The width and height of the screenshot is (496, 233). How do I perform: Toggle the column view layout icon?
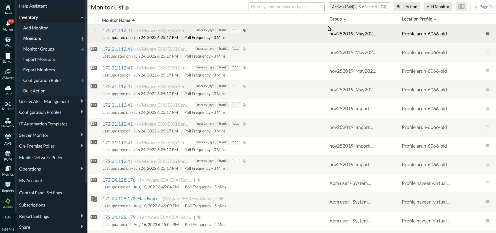point(461,7)
